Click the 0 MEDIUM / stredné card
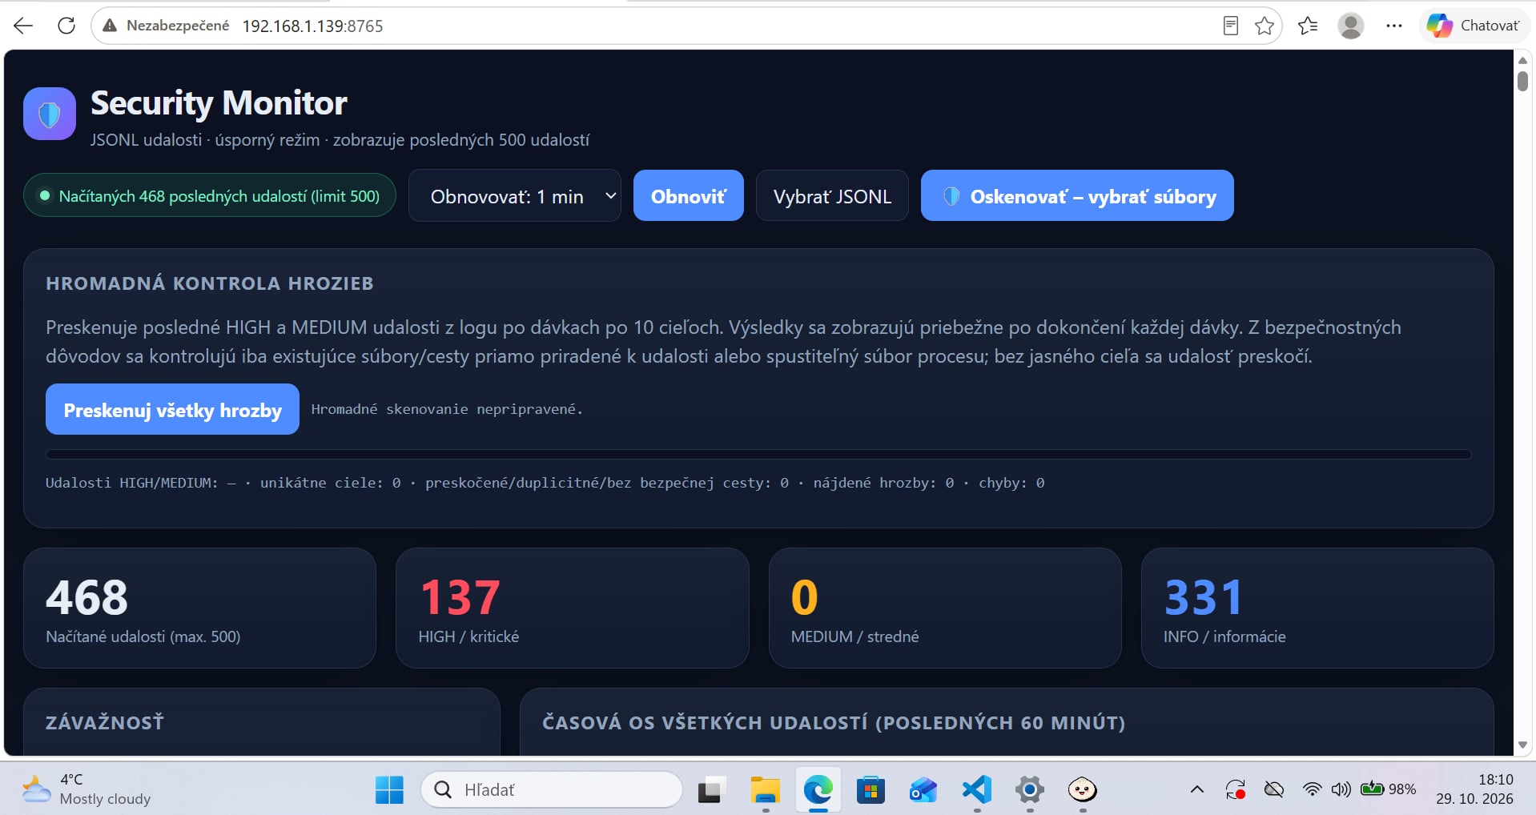Image resolution: width=1536 pixels, height=815 pixels. (x=945, y=608)
